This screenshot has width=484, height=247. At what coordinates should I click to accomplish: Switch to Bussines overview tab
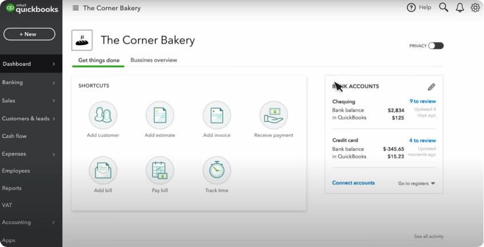[x=154, y=60]
